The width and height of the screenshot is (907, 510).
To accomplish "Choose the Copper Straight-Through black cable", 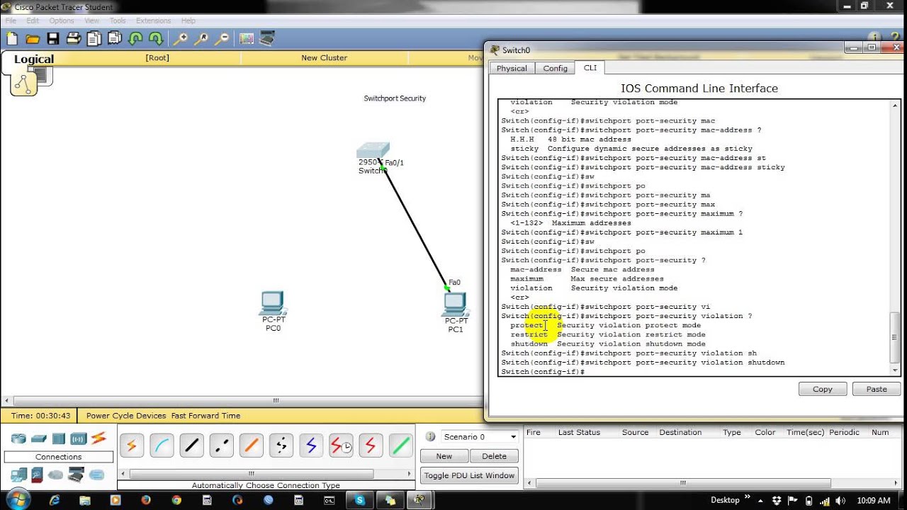I will click(191, 446).
